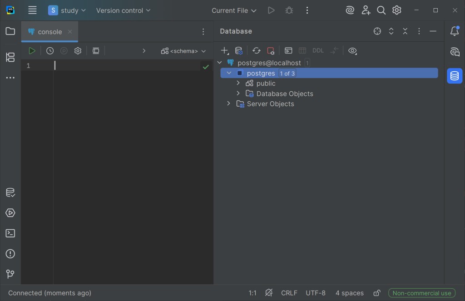Toggle read-only lock in status bar
The image size is (465, 301).
(376, 293)
